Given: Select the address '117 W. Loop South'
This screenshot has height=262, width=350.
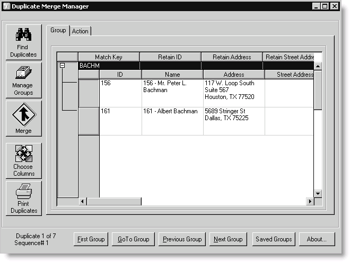Looking at the screenshot, I should (234, 93).
